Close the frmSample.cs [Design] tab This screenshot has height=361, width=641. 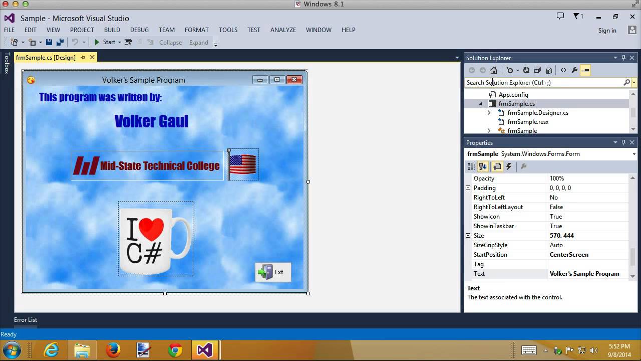[x=92, y=58]
